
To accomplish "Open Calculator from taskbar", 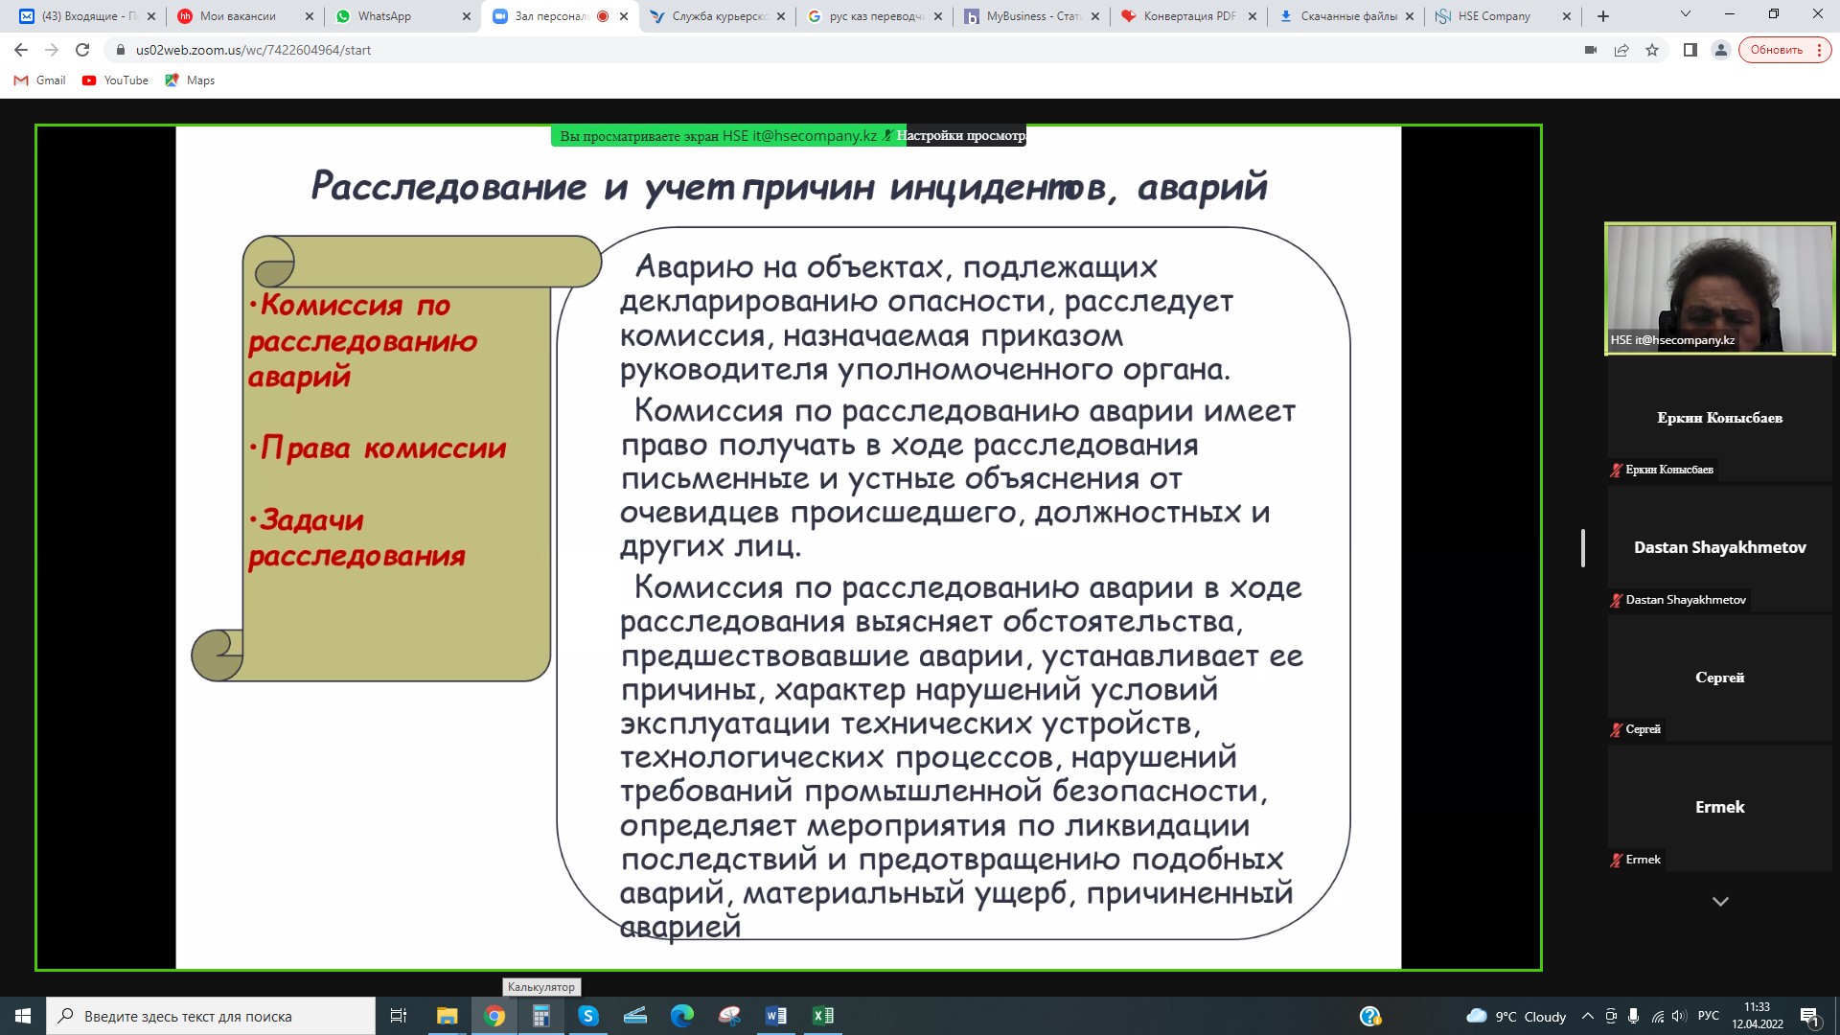I will [541, 1016].
